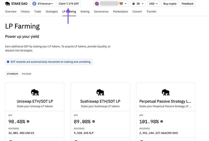The height and width of the screenshot is (141, 209).
Task: Go to the Marketplace tab
Action: [x=120, y=12]
